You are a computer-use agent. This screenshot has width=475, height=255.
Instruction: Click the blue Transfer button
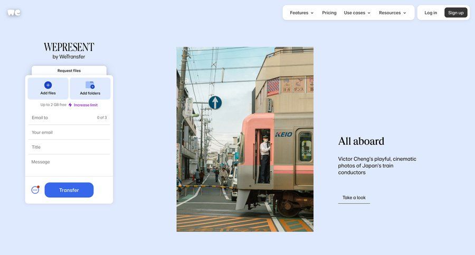click(69, 190)
